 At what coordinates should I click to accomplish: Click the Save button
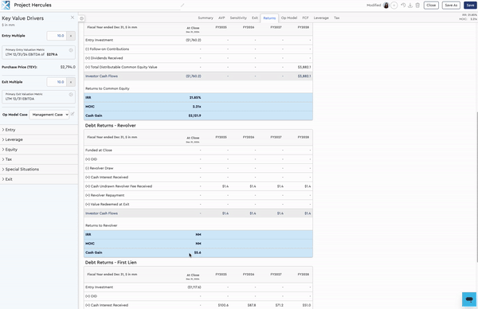coord(470,6)
